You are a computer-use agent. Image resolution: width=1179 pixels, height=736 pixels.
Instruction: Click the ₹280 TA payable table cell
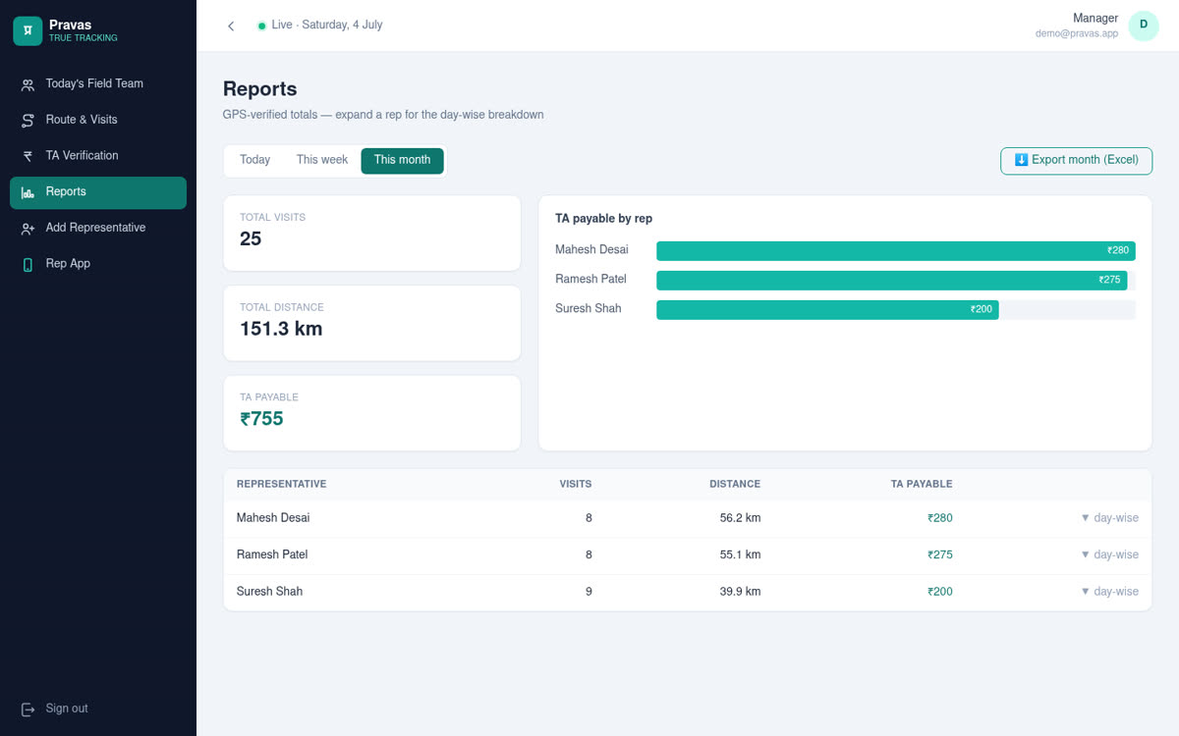(940, 518)
